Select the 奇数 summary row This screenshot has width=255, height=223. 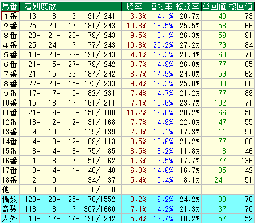coord(128,209)
